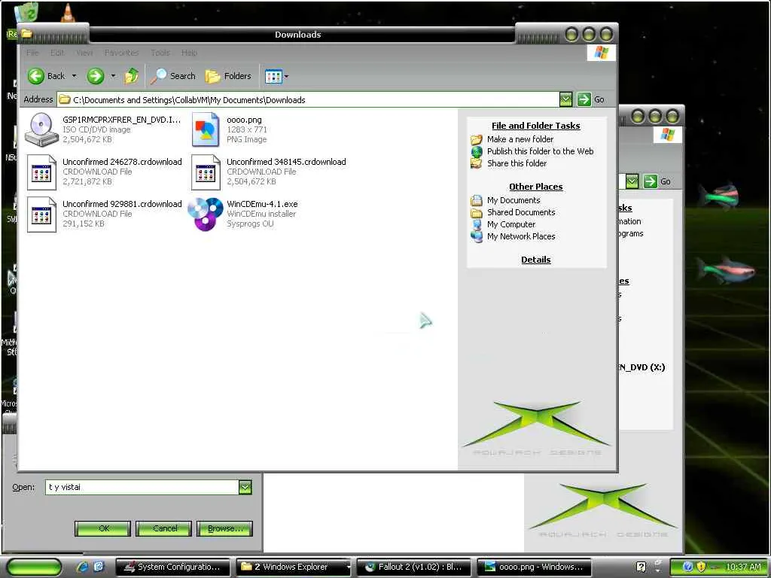Open Shared Documents folder icon
Image resolution: width=771 pixels, height=578 pixels.
[477, 212]
